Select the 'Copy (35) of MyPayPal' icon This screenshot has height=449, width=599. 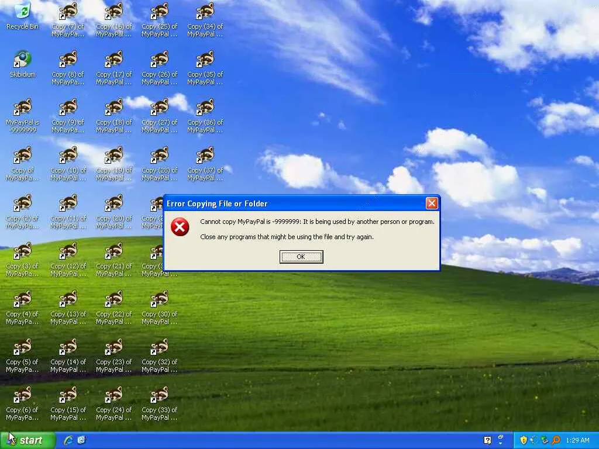click(205, 68)
